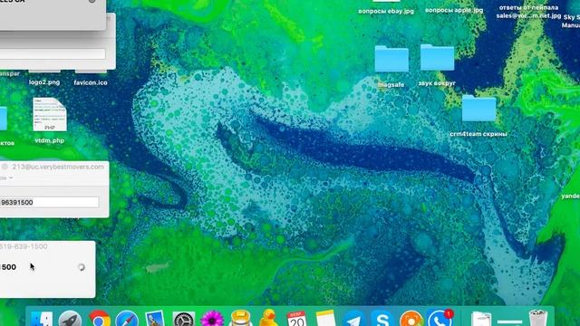Screen dimensions: 580x326
Task: Select вопросы ebay.jpg file label
Action: pyautogui.click(x=386, y=12)
